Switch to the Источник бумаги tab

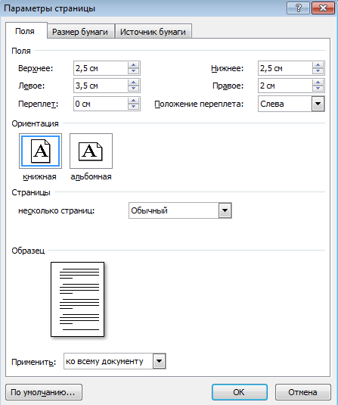(153, 32)
